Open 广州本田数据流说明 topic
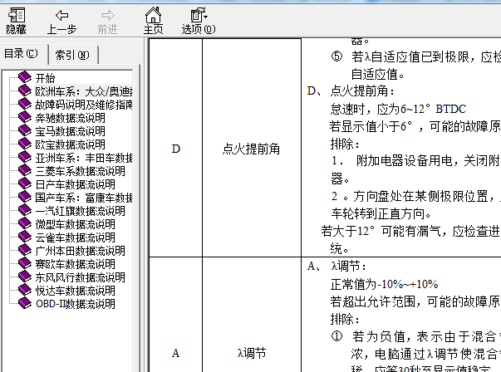The height and width of the screenshot is (372, 501). coord(80,251)
